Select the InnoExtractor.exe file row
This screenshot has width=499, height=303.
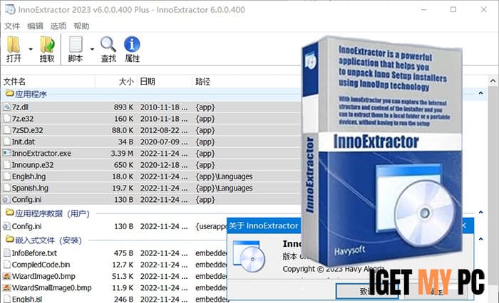click(151, 154)
